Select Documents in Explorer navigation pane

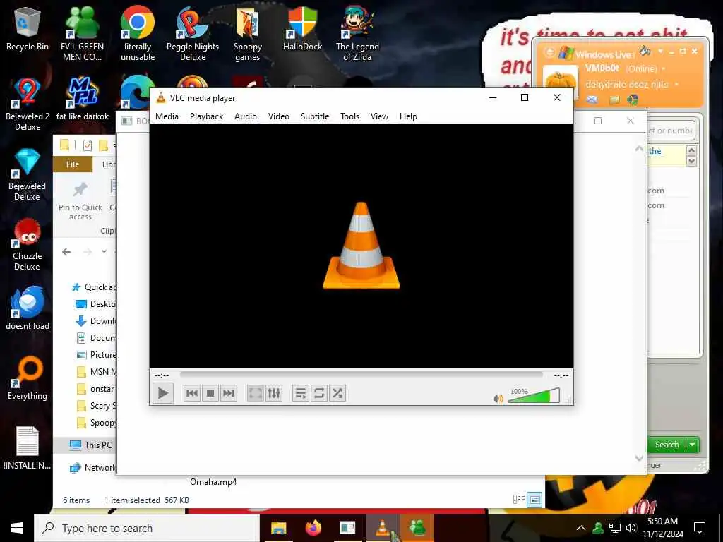pyautogui.click(x=95, y=338)
